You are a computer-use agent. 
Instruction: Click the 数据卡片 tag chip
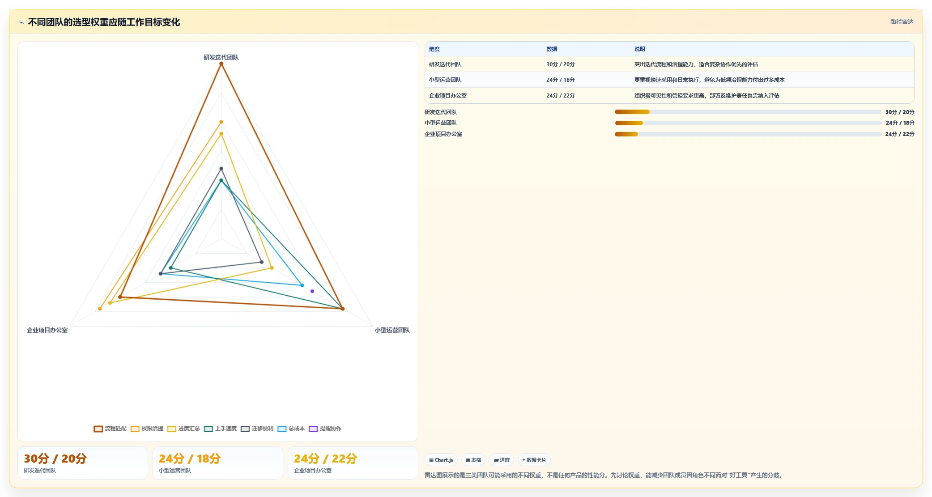[x=534, y=460]
